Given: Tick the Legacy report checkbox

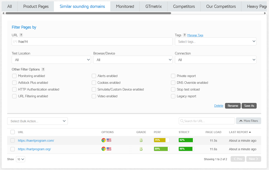Looking at the screenshot, I should (173, 96).
